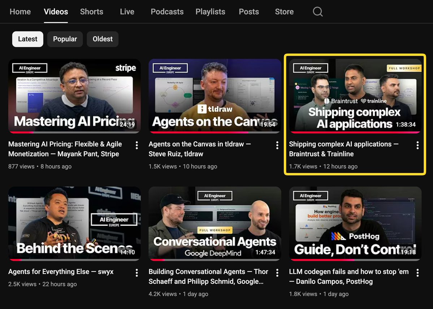Viewport: 433px width, 309px height.
Task: Click watch progress bar on Agents on the Canvas thumbnail
Action: click(215, 132)
